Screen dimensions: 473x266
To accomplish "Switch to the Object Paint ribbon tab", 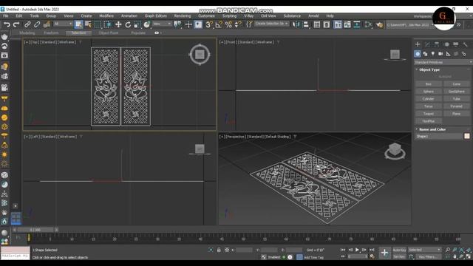I will pos(109,33).
